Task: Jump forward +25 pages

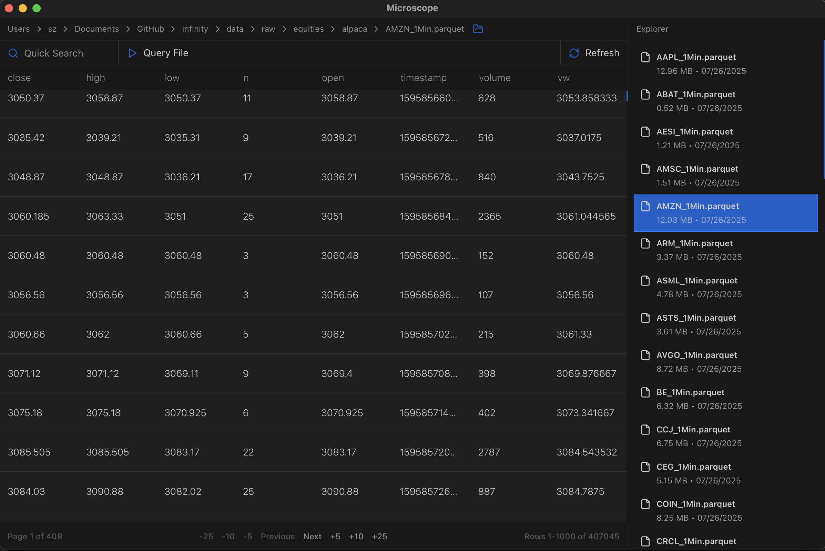Action: point(379,536)
